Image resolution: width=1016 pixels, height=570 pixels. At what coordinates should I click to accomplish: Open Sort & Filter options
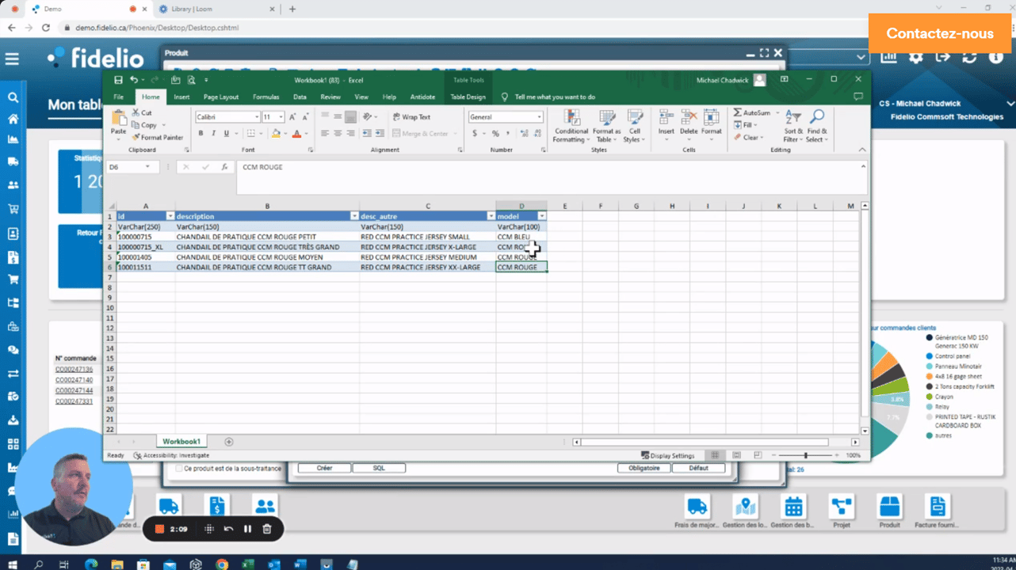click(792, 127)
